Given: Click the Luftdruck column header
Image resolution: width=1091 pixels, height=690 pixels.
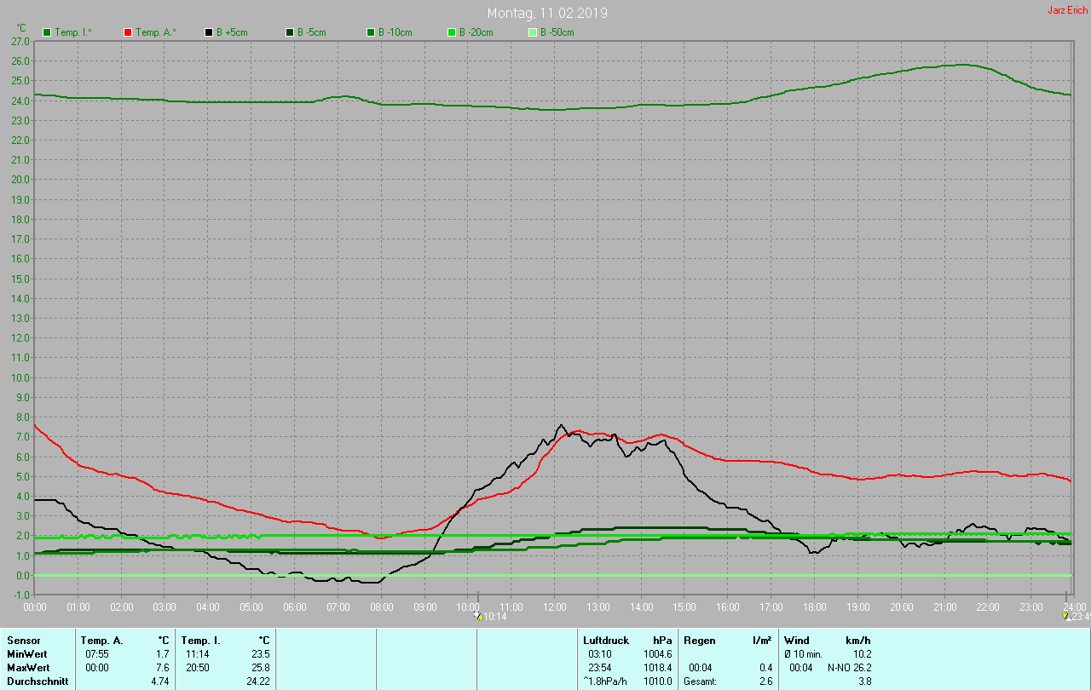Looking at the screenshot, I should point(606,641).
